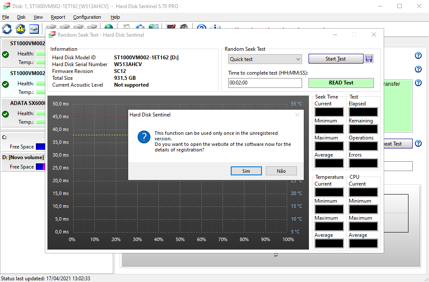Click the Não button in the dialog
Screen dimensions: 429x282
pyautogui.click(x=281, y=171)
